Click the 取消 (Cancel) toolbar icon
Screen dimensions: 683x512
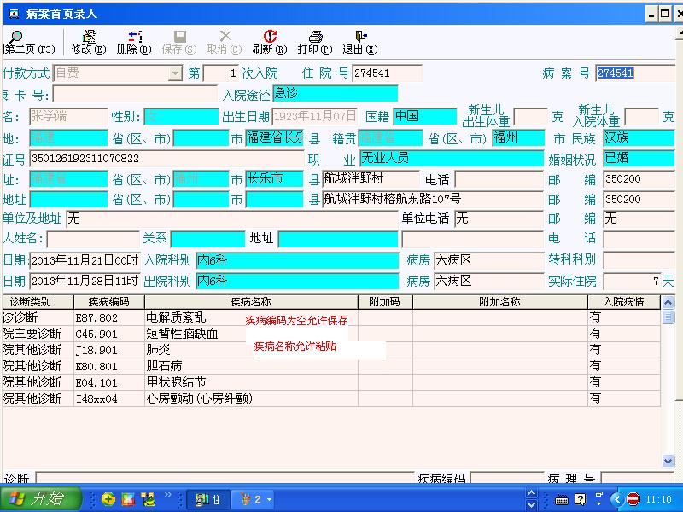pos(225,43)
